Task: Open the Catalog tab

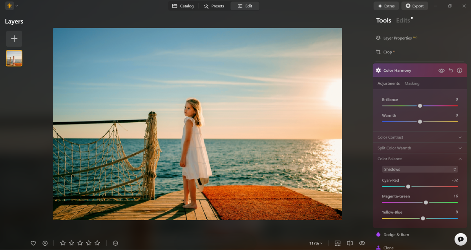Action: click(x=183, y=6)
